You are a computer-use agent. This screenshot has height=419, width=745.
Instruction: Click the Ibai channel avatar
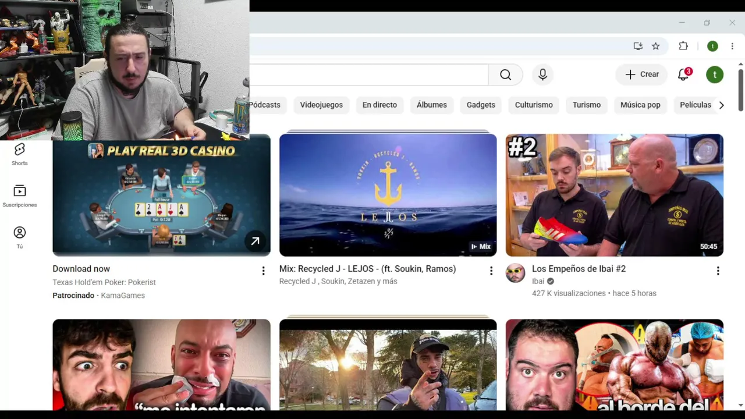(516, 273)
